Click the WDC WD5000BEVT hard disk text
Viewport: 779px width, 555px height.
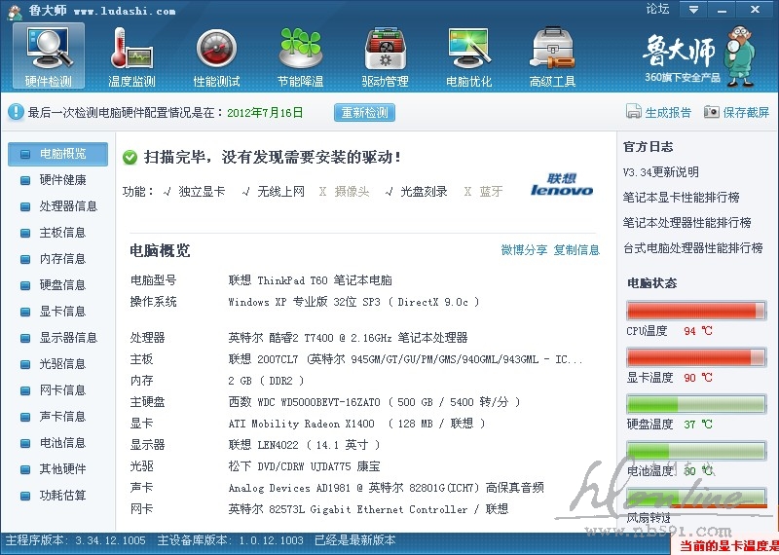click(374, 402)
